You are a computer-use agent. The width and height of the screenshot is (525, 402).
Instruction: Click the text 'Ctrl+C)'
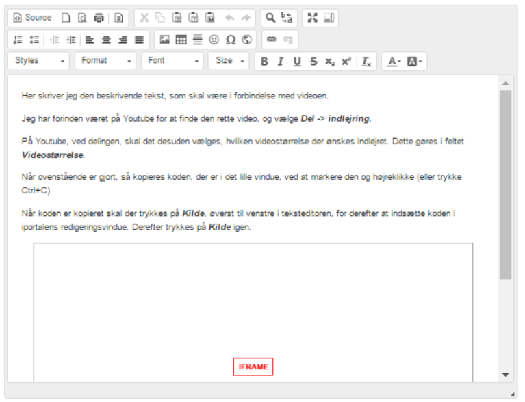(36, 190)
